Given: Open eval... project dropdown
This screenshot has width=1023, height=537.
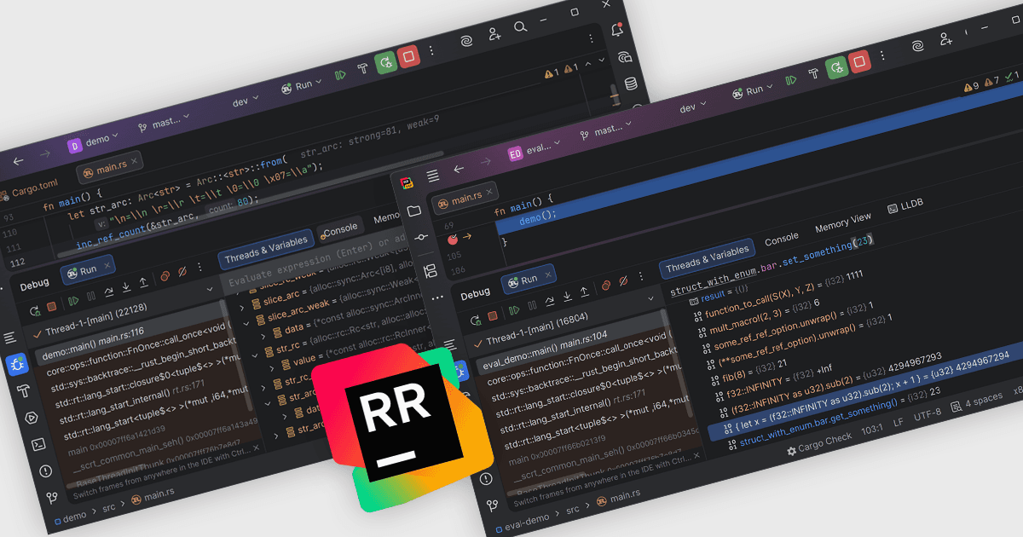Looking at the screenshot, I should 535,147.
